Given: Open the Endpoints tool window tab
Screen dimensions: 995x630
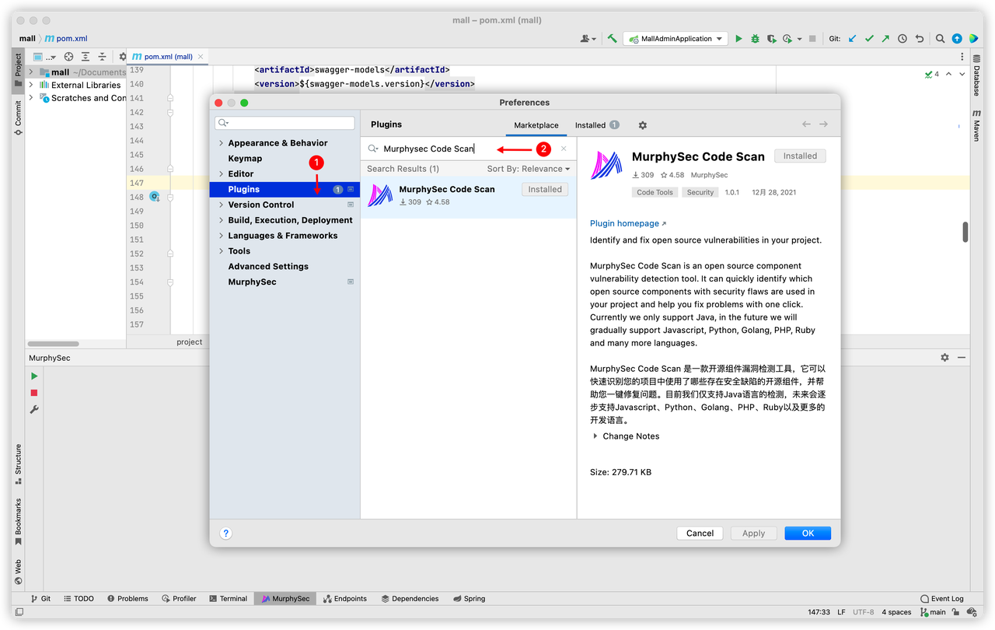Looking at the screenshot, I should pyautogui.click(x=344, y=599).
